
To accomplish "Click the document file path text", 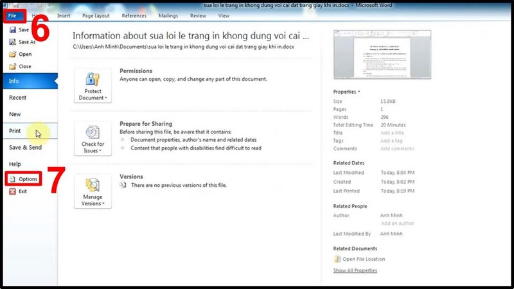I will [183, 46].
